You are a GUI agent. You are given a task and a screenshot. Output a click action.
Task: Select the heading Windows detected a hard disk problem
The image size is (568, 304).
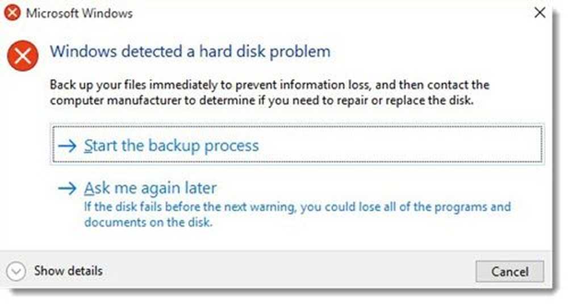click(190, 52)
